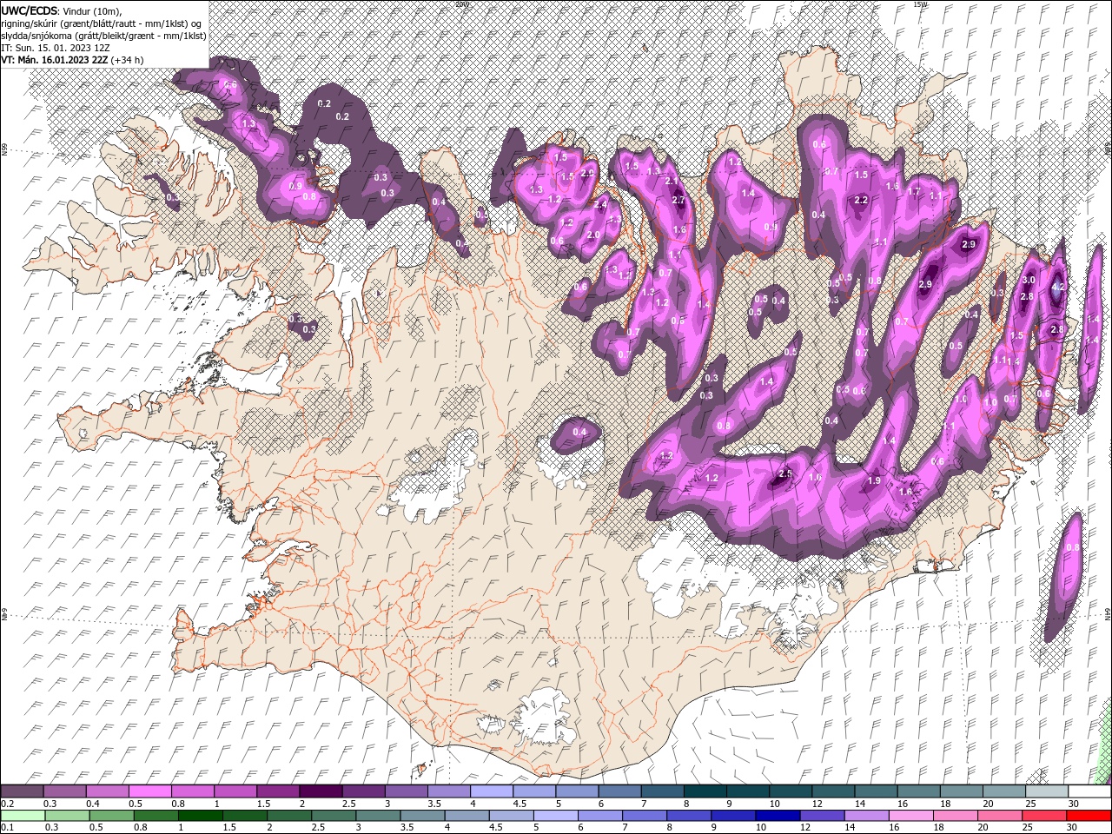Choose the pale pink 16 swatch in lower legend
Image resolution: width=1112 pixels, height=834 pixels.
910,816
